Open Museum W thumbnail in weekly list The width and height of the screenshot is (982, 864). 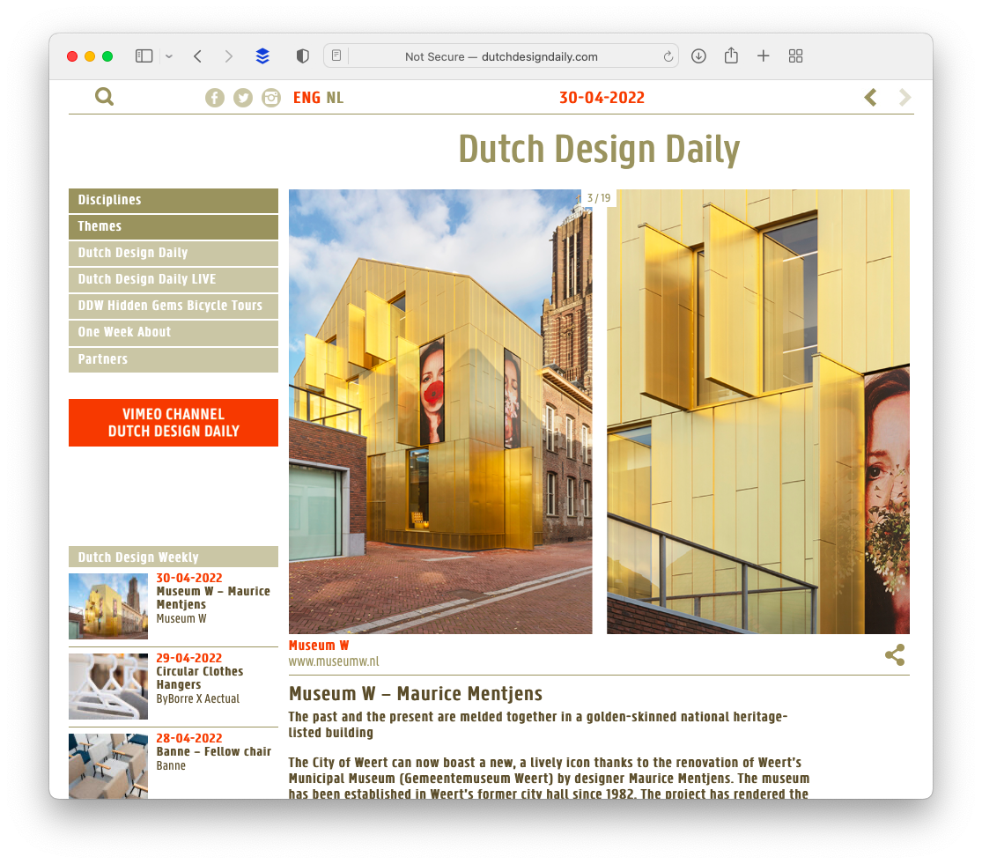(108, 606)
